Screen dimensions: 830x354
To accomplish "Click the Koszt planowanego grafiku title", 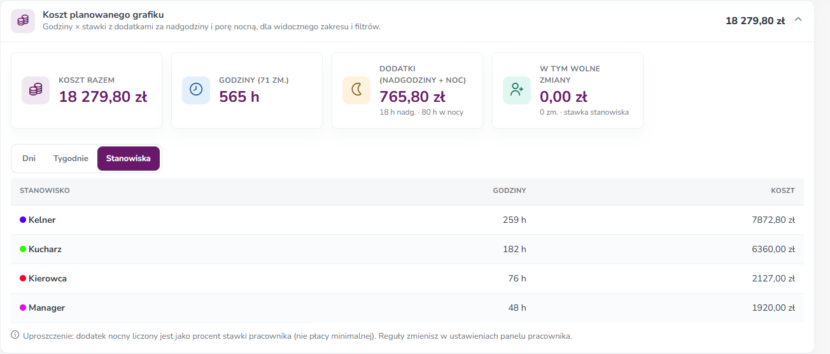I will [x=104, y=15].
